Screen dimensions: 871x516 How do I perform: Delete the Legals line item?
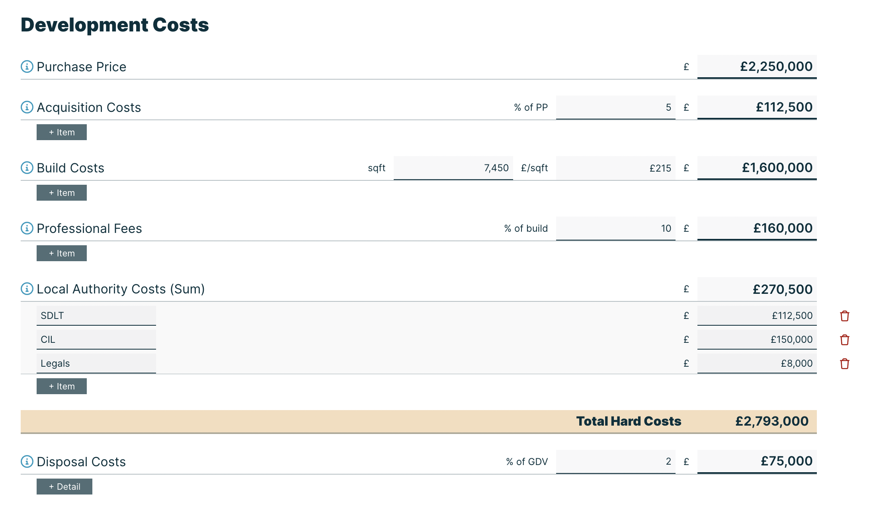pos(845,364)
